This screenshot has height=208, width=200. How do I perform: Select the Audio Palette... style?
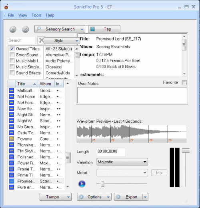(59, 61)
